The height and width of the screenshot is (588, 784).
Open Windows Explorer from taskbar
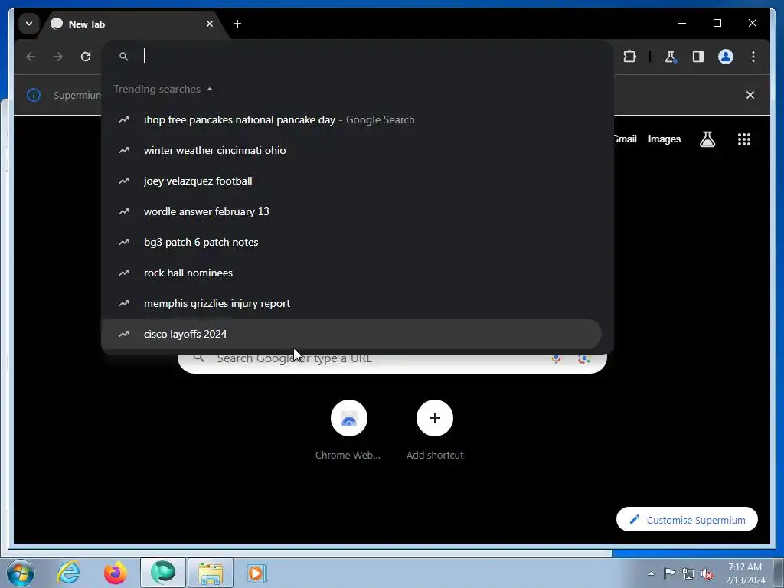click(x=211, y=573)
